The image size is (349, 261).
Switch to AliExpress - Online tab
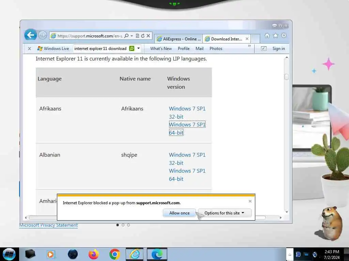(179, 39)
